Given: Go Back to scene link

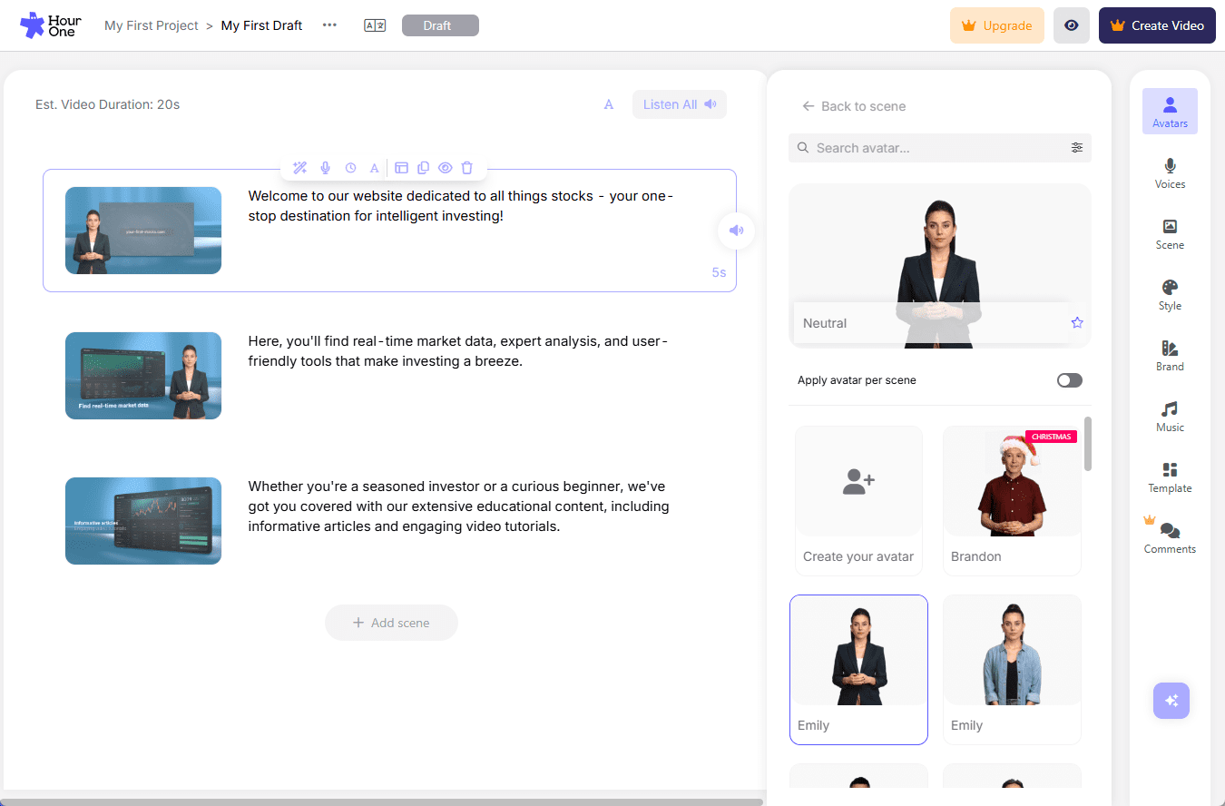Looking at the screenshot, I should click(854, 106).
